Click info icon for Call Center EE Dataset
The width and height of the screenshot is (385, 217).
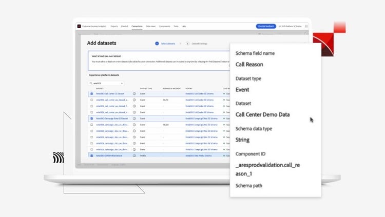coord(134,94)
